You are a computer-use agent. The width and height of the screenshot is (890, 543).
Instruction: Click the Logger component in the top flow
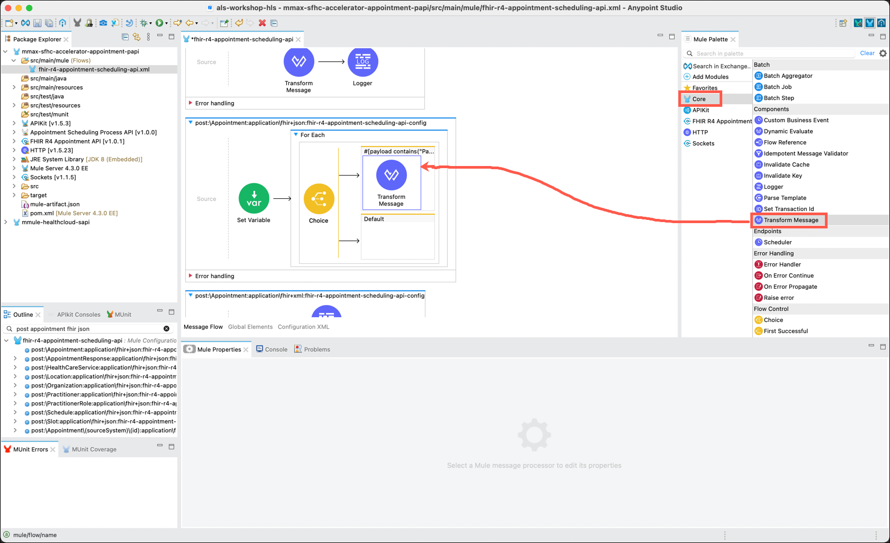(x=362, y=67)
